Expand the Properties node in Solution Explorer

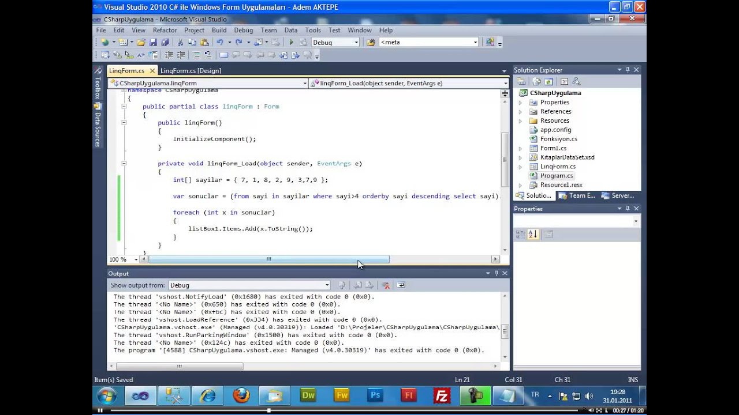click(x=520, y=103)
